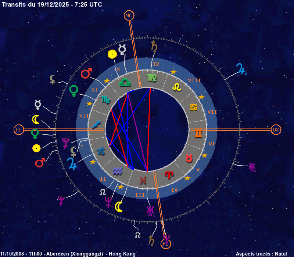Click transiting Jupiter symbol near house VIII

(241, 69)
